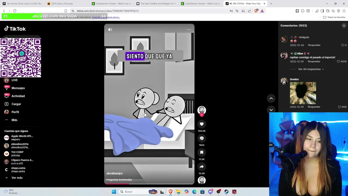This screenshot has height=196, width=348.
Task: Open Dumbo's image attachment thumbnail
Action: click(303, 93)
